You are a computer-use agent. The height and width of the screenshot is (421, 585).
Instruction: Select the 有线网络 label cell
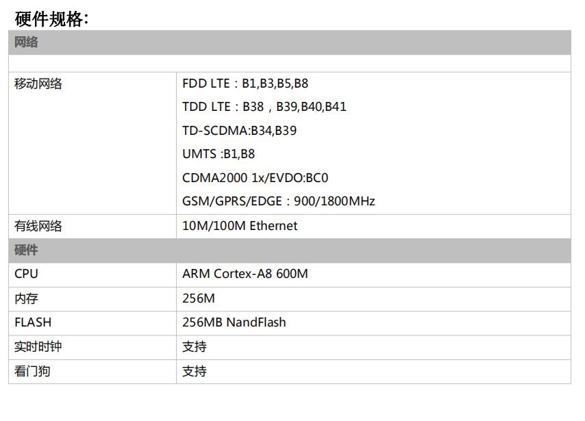92,227
